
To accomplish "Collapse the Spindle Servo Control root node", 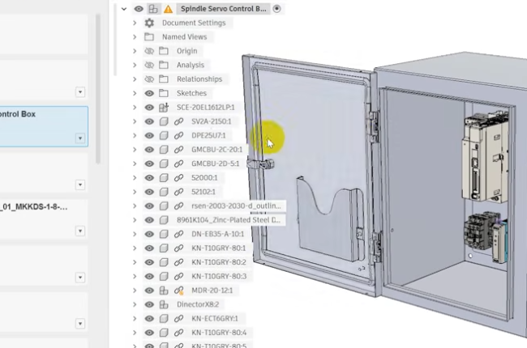I will tap(124, 9).
